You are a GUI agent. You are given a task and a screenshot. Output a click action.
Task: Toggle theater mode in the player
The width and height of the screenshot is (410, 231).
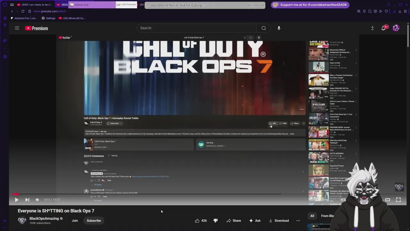point(388,200)
